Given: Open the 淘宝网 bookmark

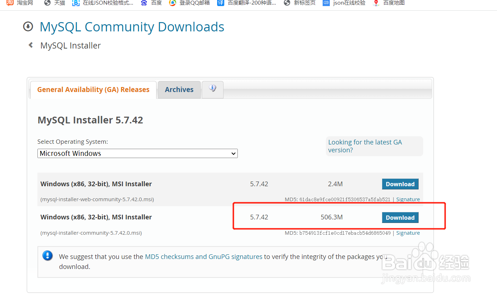Looking at the screenshot, I should (x=20, y=3).
